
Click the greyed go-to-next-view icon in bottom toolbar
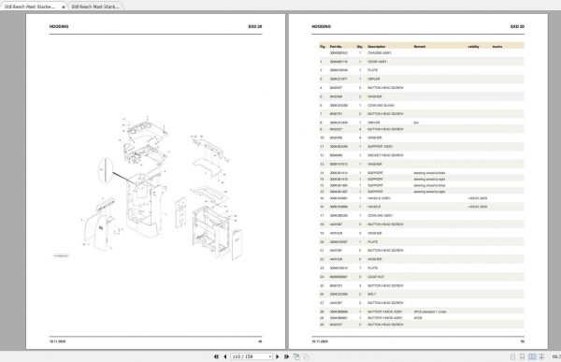point(307,356)
